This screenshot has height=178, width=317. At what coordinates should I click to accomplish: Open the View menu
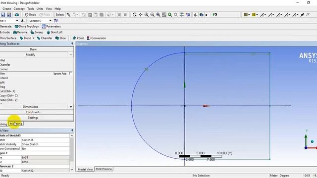tap(49, 9)
